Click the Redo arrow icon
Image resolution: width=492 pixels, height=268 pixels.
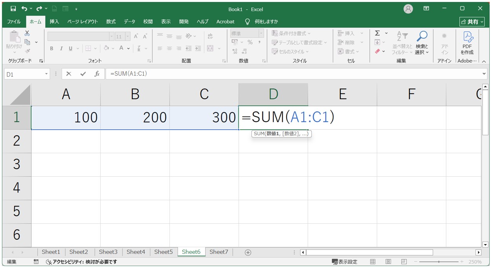click(39, 9)
